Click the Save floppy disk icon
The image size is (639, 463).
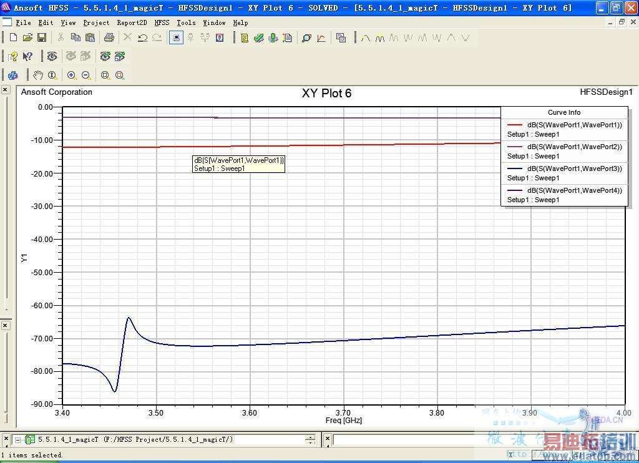[42, 38]
